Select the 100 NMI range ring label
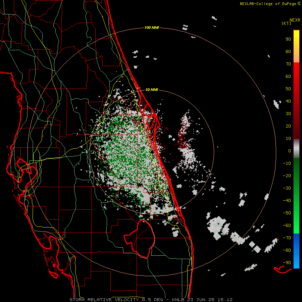302x302 pixels. 152,28
